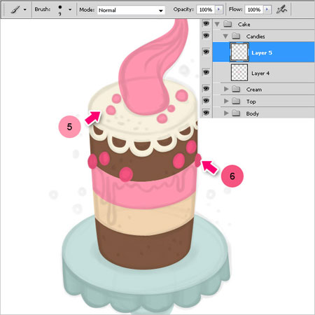This screenshot has width=315, height=315.
Task: Open the Flow slider arrow
Action: pyautogui.click(x=267, y=10)
